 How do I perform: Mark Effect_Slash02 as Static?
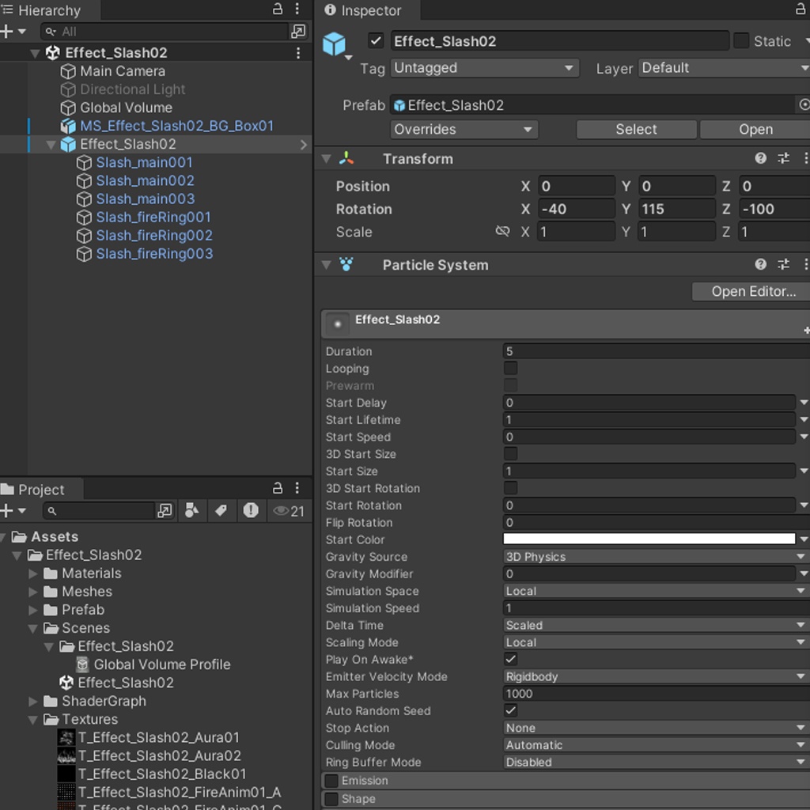coord(741,40)
